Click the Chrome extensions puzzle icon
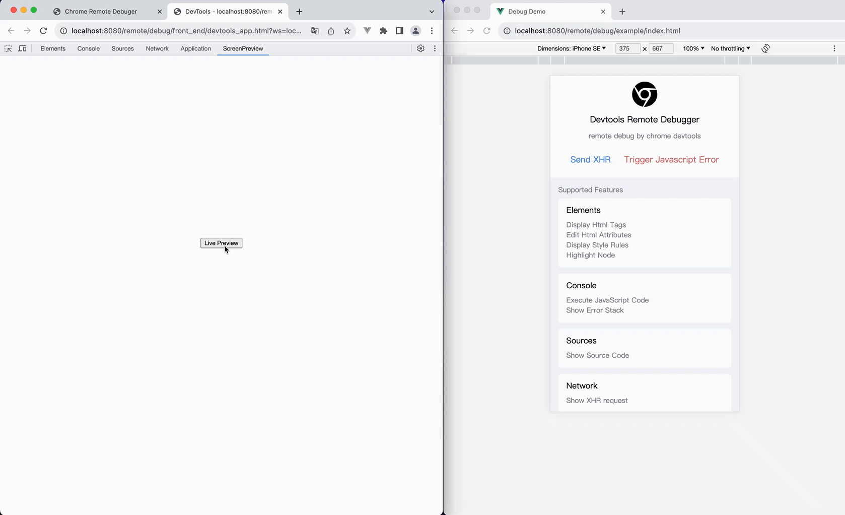The height and width of the screenshot is (515, 845). pyautogui.click(x=383, y=31)
